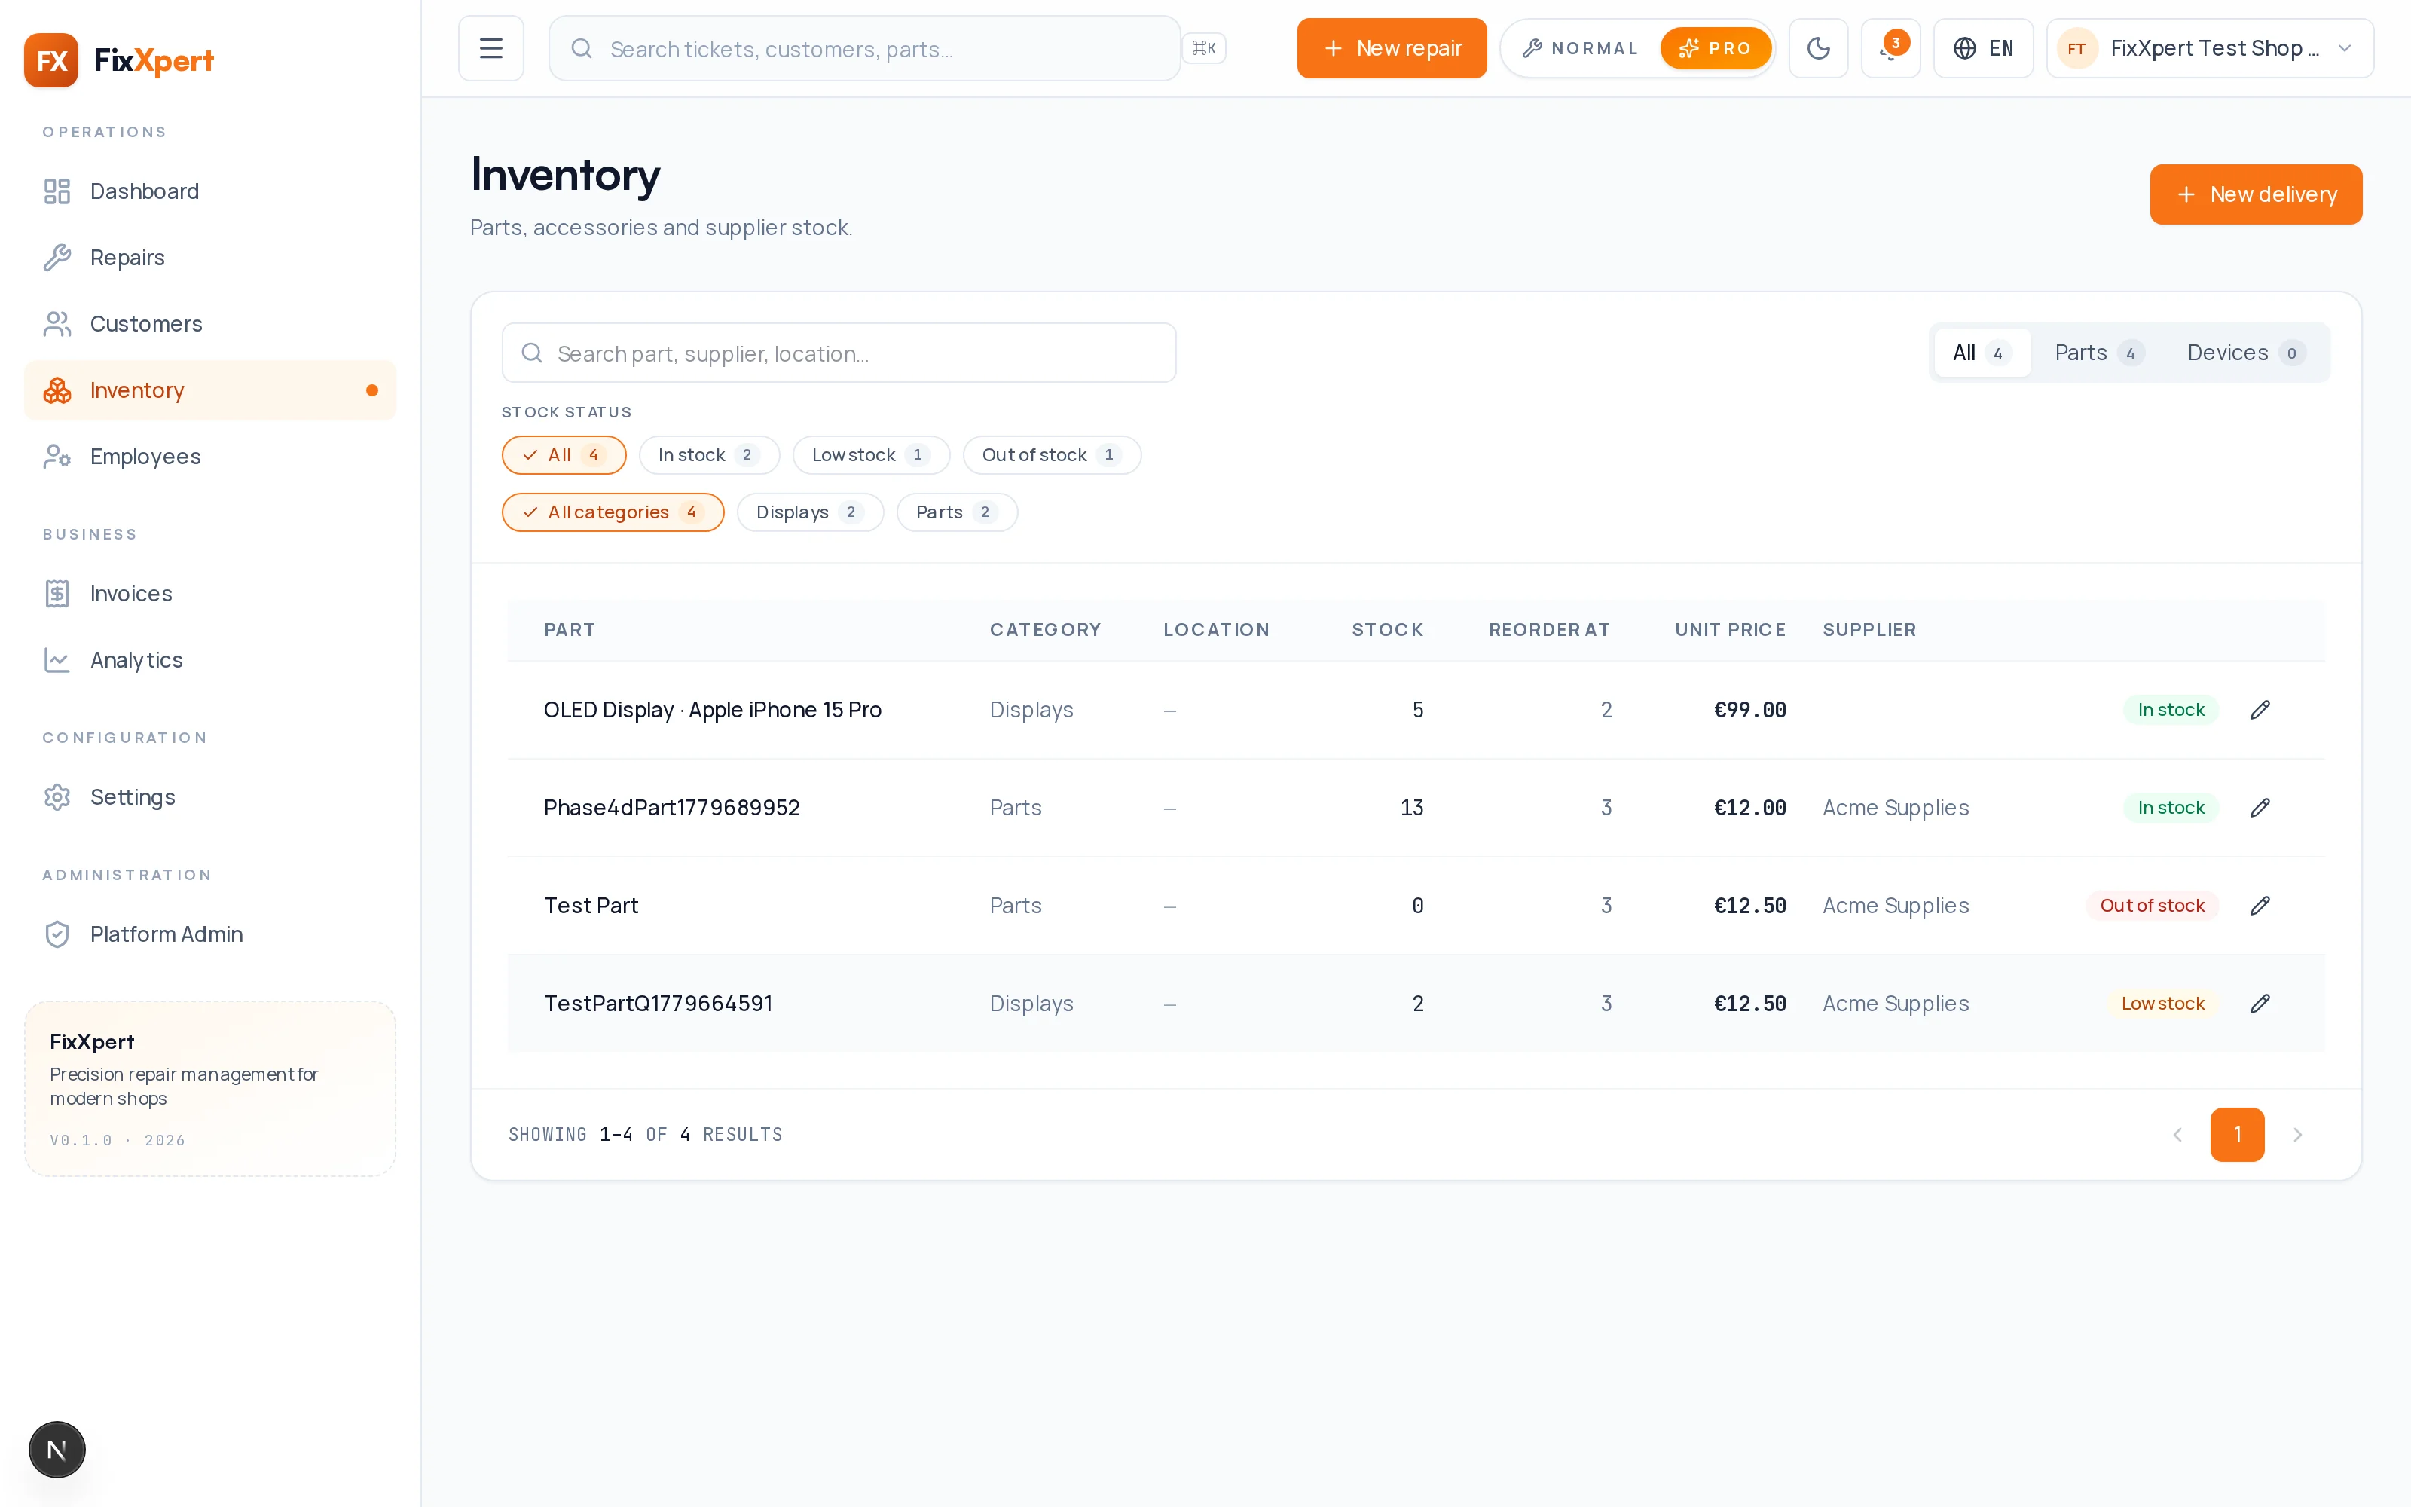Go to Repairs in the sidebar
The height and width of the screenshot is (1507, 2411).
click(x=209, y=257)
